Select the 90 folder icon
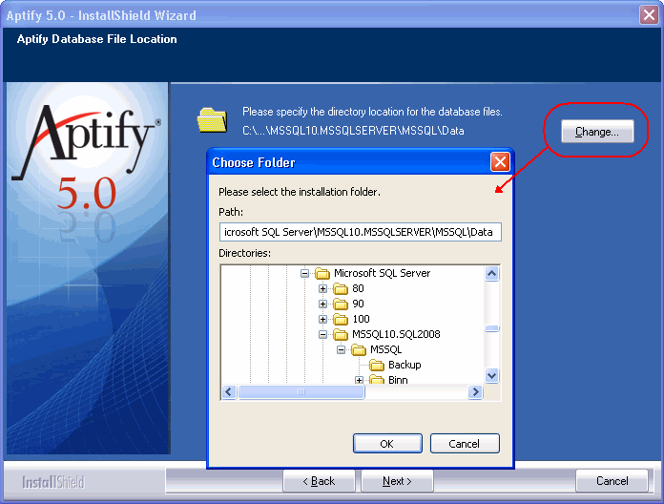The image size is (664, 504). tap(341, 304)
